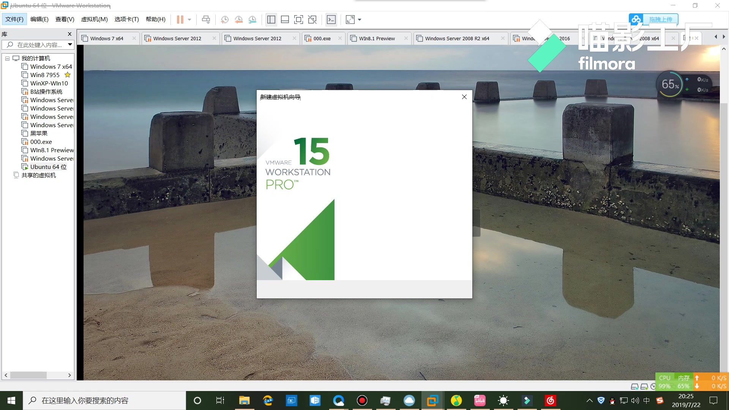Open QQ from the system tray
729x410 pixels.
click(612, 401)
